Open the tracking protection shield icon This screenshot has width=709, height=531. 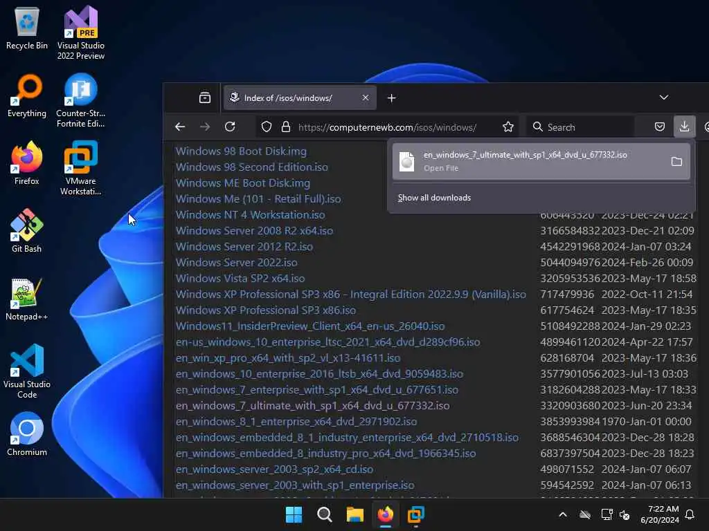point(267,127)
